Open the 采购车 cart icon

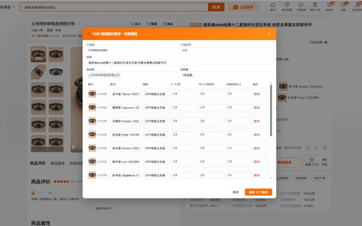click(329, 7)
